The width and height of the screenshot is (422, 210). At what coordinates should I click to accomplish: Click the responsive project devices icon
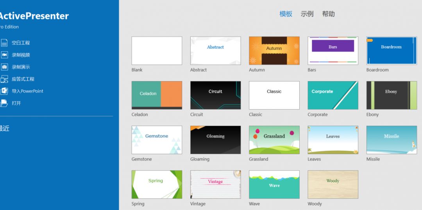(x=4, y=79)
